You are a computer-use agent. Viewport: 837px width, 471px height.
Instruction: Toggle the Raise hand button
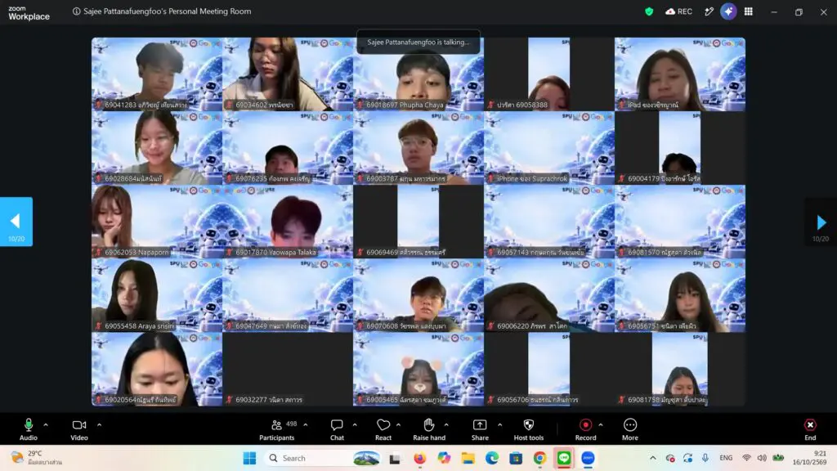click(428, 429)
